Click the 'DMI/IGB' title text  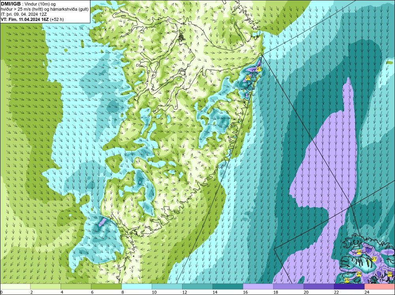point(11,4)
